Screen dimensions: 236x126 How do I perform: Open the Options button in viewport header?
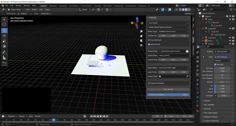tap(189, 14)
